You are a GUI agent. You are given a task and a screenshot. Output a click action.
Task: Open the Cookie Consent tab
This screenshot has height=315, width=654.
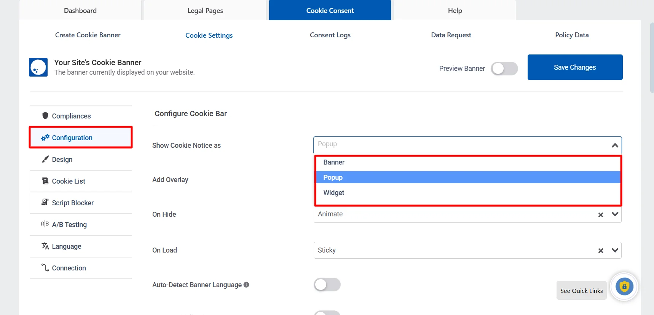pyautogui.click(x=330, y=10)
